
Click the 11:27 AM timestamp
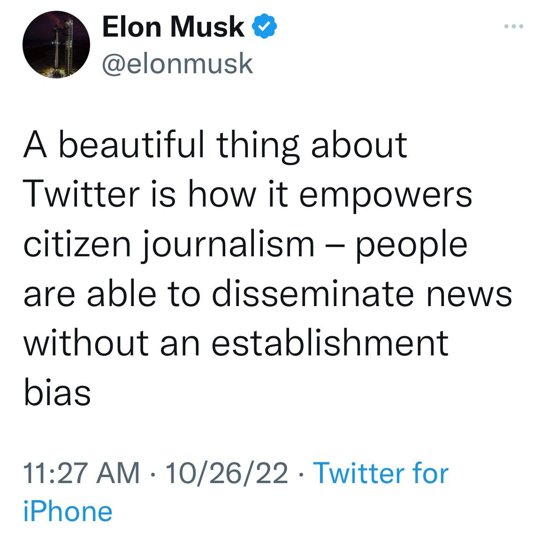pos(82,472)
